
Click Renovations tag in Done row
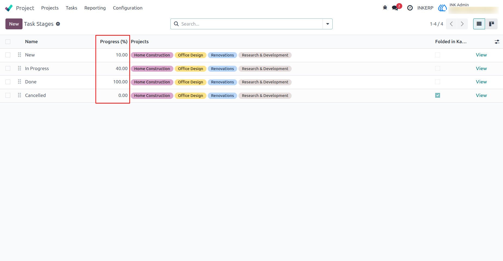222,82
